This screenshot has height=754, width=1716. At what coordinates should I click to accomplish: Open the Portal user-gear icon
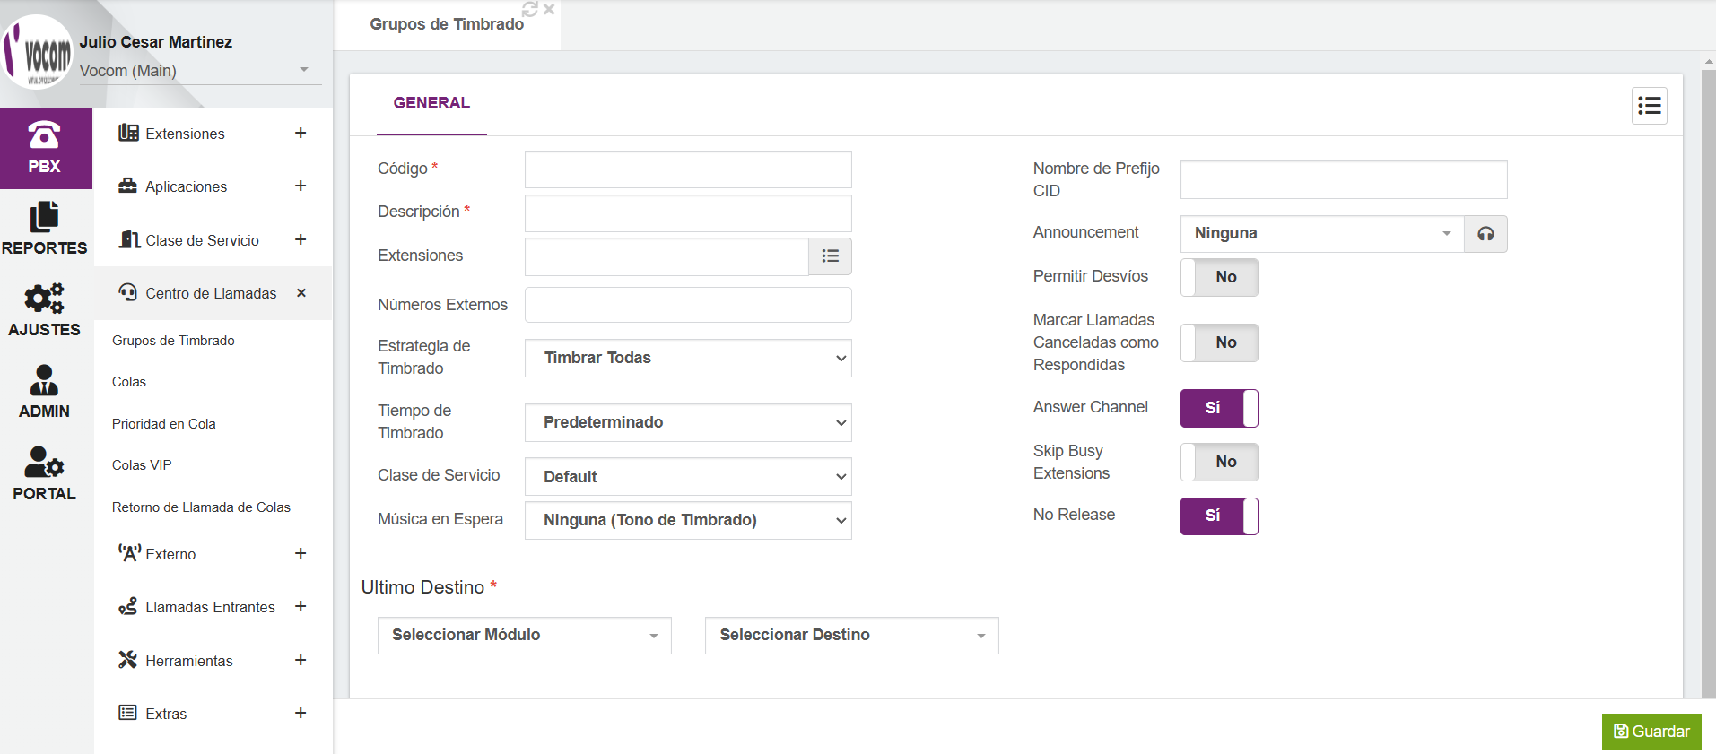(45, 473)
